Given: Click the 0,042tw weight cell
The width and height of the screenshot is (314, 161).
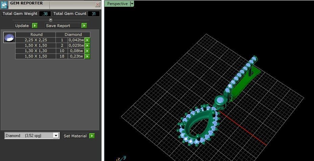Looking at the screenshot, I should tap(76, 40).
